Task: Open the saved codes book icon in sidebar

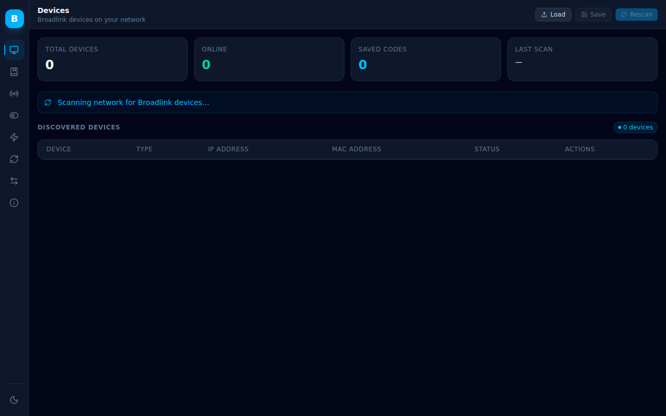Action: [x=14, y=72]
